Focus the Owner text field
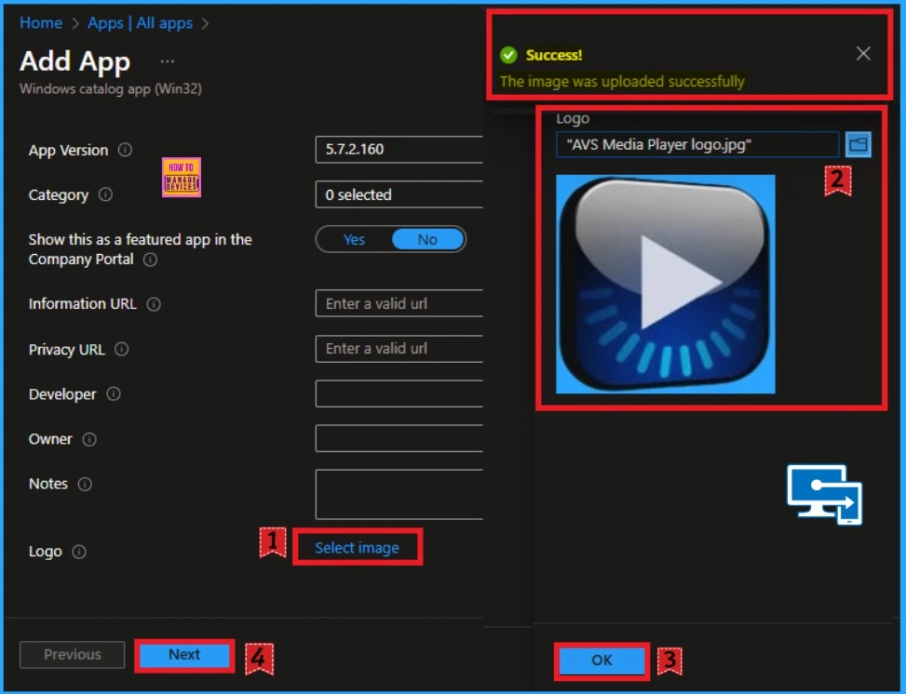 click(399, 439)
